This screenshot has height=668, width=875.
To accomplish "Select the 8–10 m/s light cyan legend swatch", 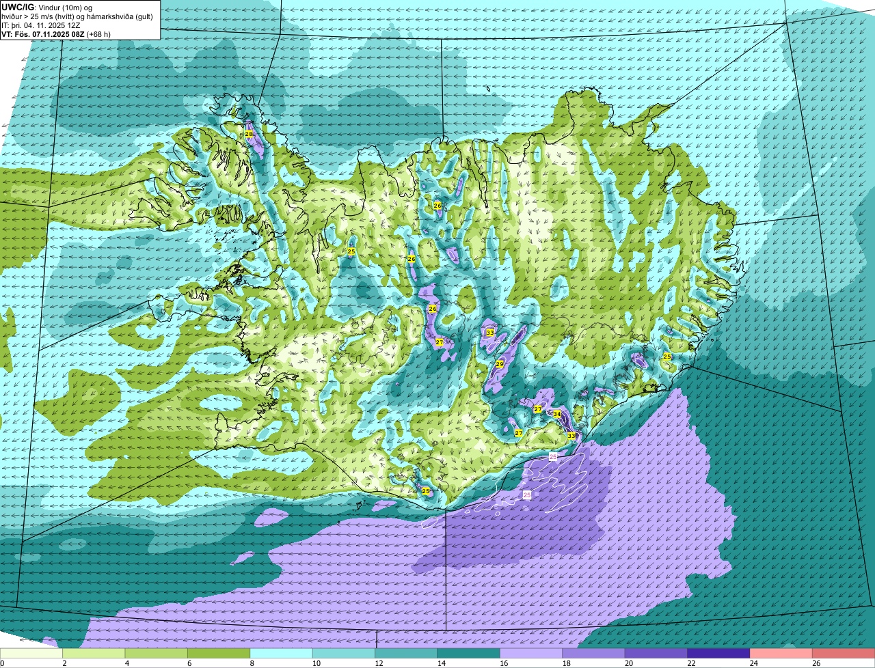I will (x=281, y=653).
